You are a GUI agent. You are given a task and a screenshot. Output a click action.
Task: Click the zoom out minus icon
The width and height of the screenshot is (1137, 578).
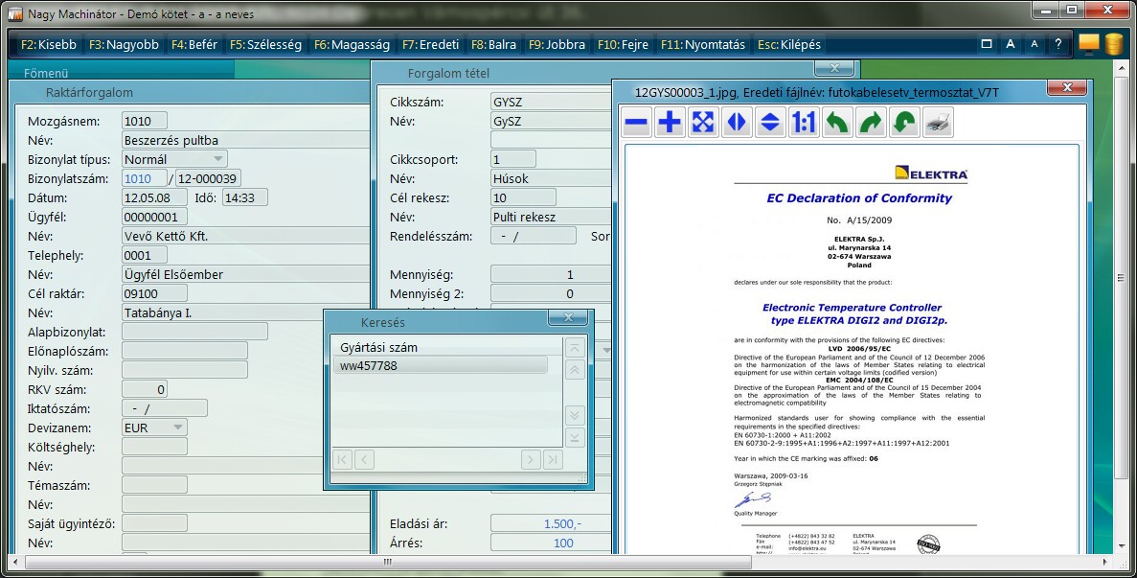[637, 123]
